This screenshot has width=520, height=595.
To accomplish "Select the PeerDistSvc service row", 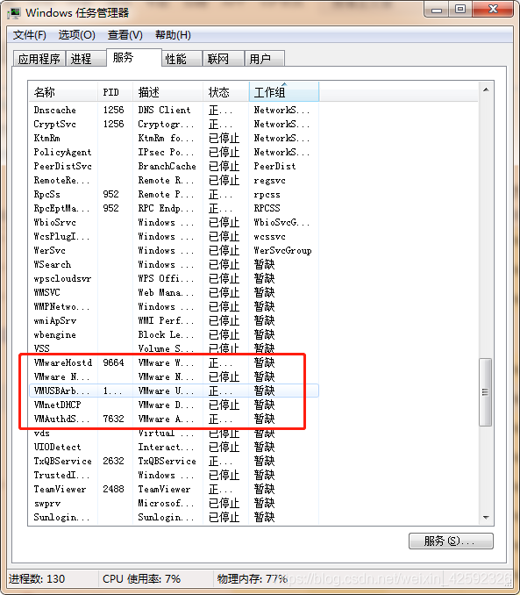I will pyautogui.click(x=174, y=166).
